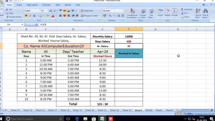The image size is (215, 121).
Task: Select cell containing 101 : 30 total
Action: 102,104
